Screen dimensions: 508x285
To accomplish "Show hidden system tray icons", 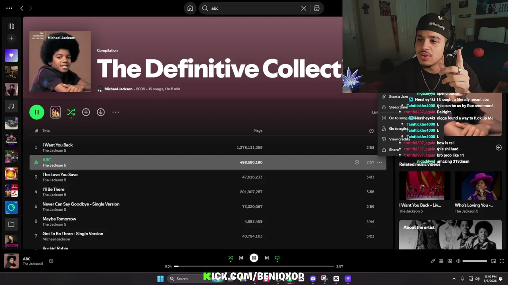I will pos(454,279).
